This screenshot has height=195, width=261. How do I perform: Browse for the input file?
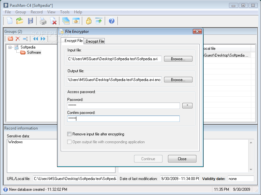point(178,59)
